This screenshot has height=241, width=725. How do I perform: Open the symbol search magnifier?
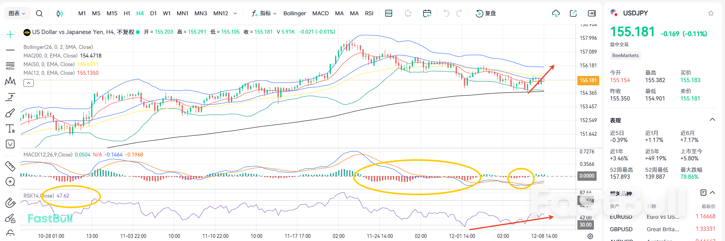pyautogui.click(x=39, y=14)
